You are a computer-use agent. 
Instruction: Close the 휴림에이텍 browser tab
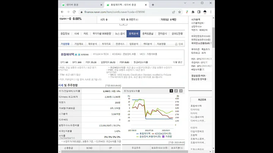(x=146, y=5)
